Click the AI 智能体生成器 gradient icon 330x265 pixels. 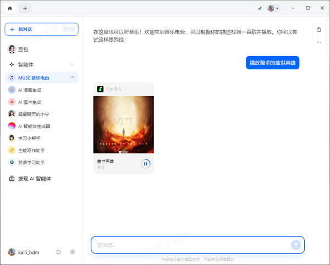tap(12, 126)
